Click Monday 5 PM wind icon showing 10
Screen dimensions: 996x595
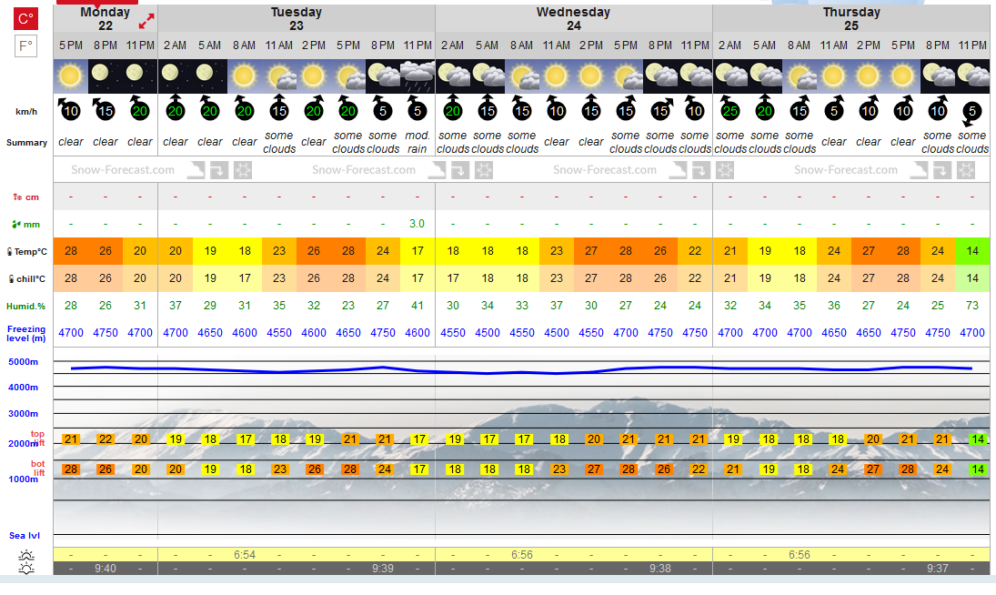coord(70,110)
